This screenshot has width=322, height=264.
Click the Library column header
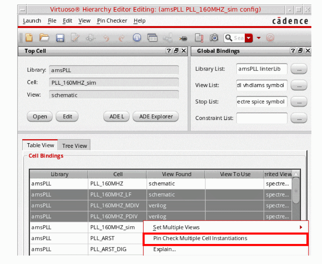pyautogui.click(x=59, y=174)
